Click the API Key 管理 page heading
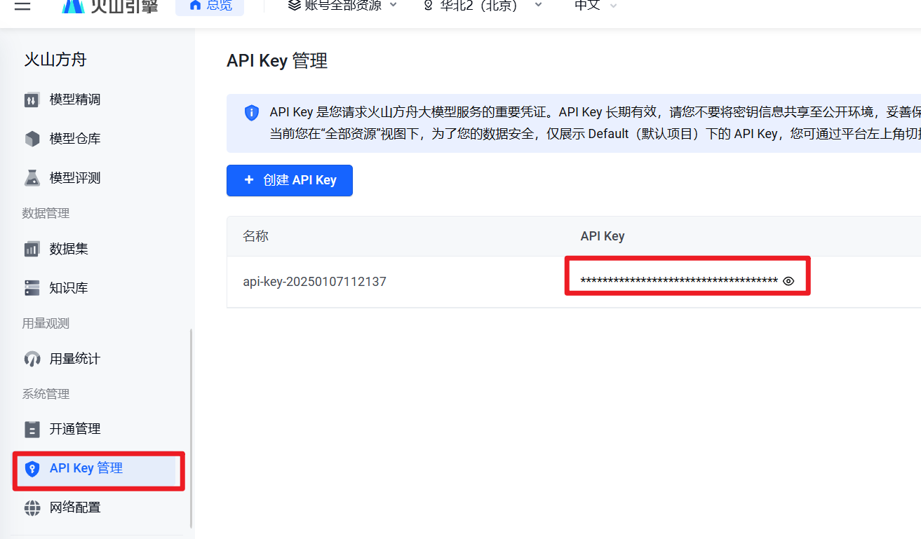The height and width of the screenshot is (539, 921). click(x=277, y=61)
